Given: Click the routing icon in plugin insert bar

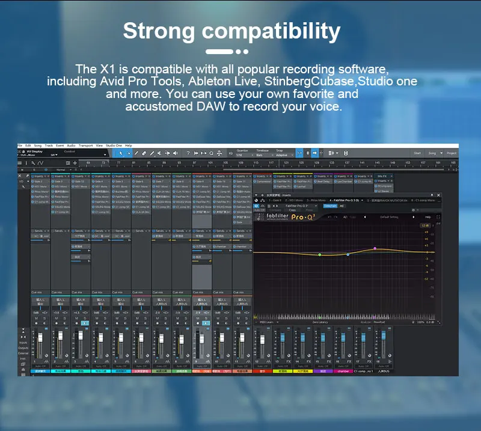Looking at the screenshot, I should (263, 200).
